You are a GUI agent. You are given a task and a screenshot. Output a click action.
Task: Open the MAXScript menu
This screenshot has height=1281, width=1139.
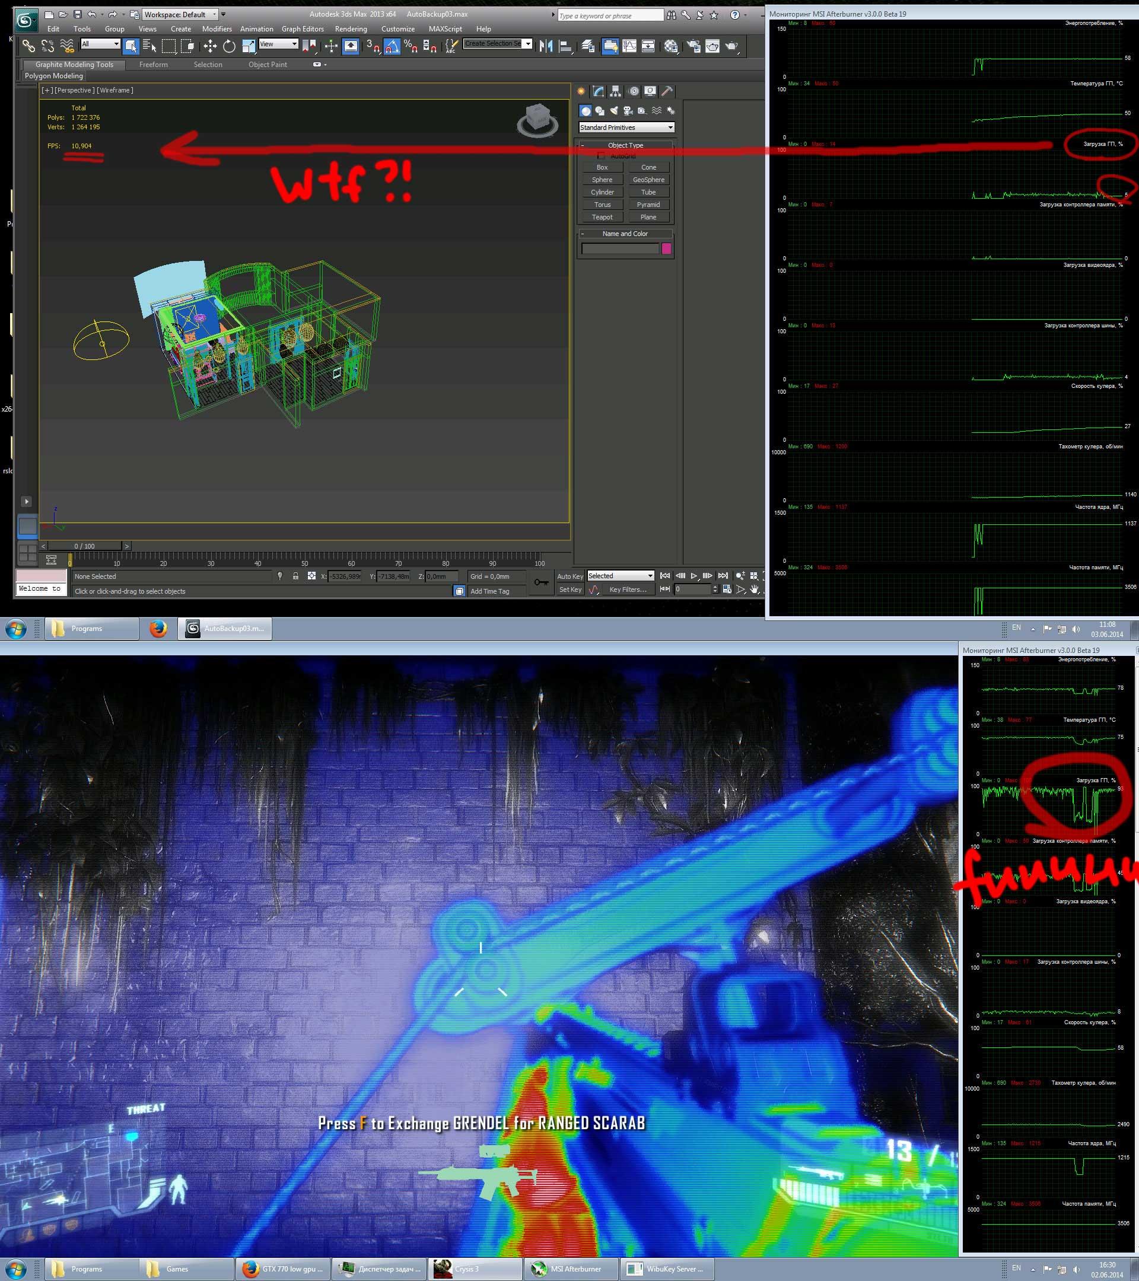point(445,29)
